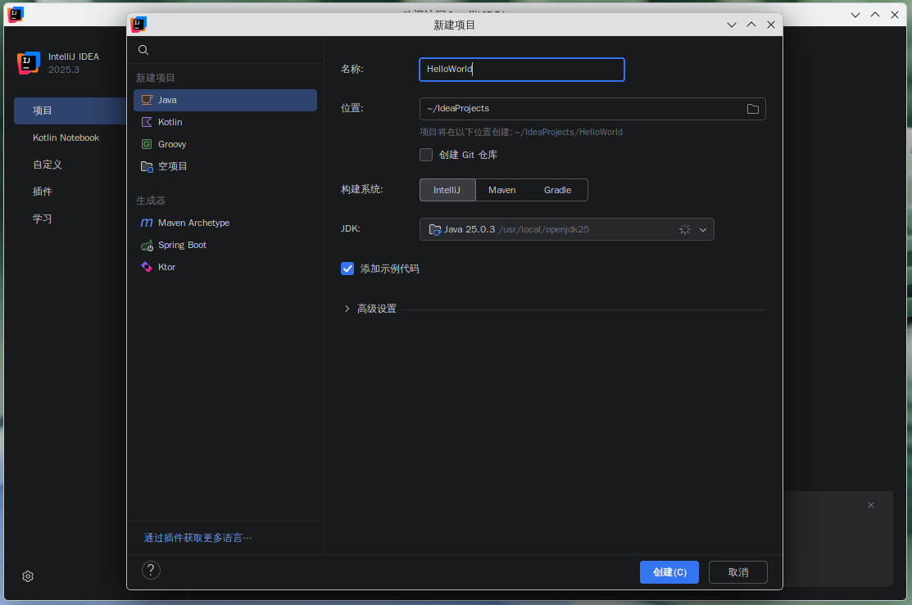
Task: Open Projects (项目) tab in welcome window
Action: pyautogui.click(x=70, y=111)
